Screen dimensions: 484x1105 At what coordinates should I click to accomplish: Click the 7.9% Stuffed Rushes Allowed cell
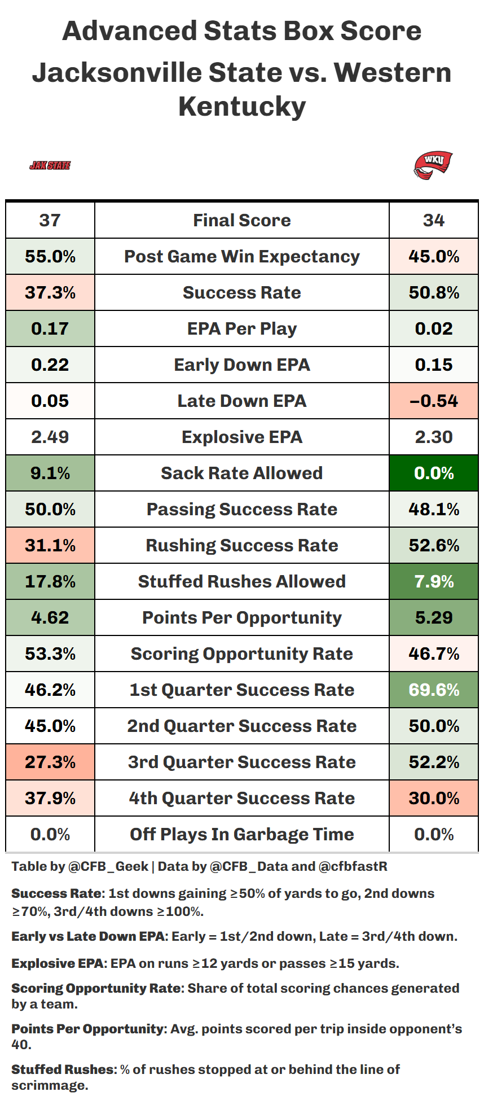[x=433, y=581]
